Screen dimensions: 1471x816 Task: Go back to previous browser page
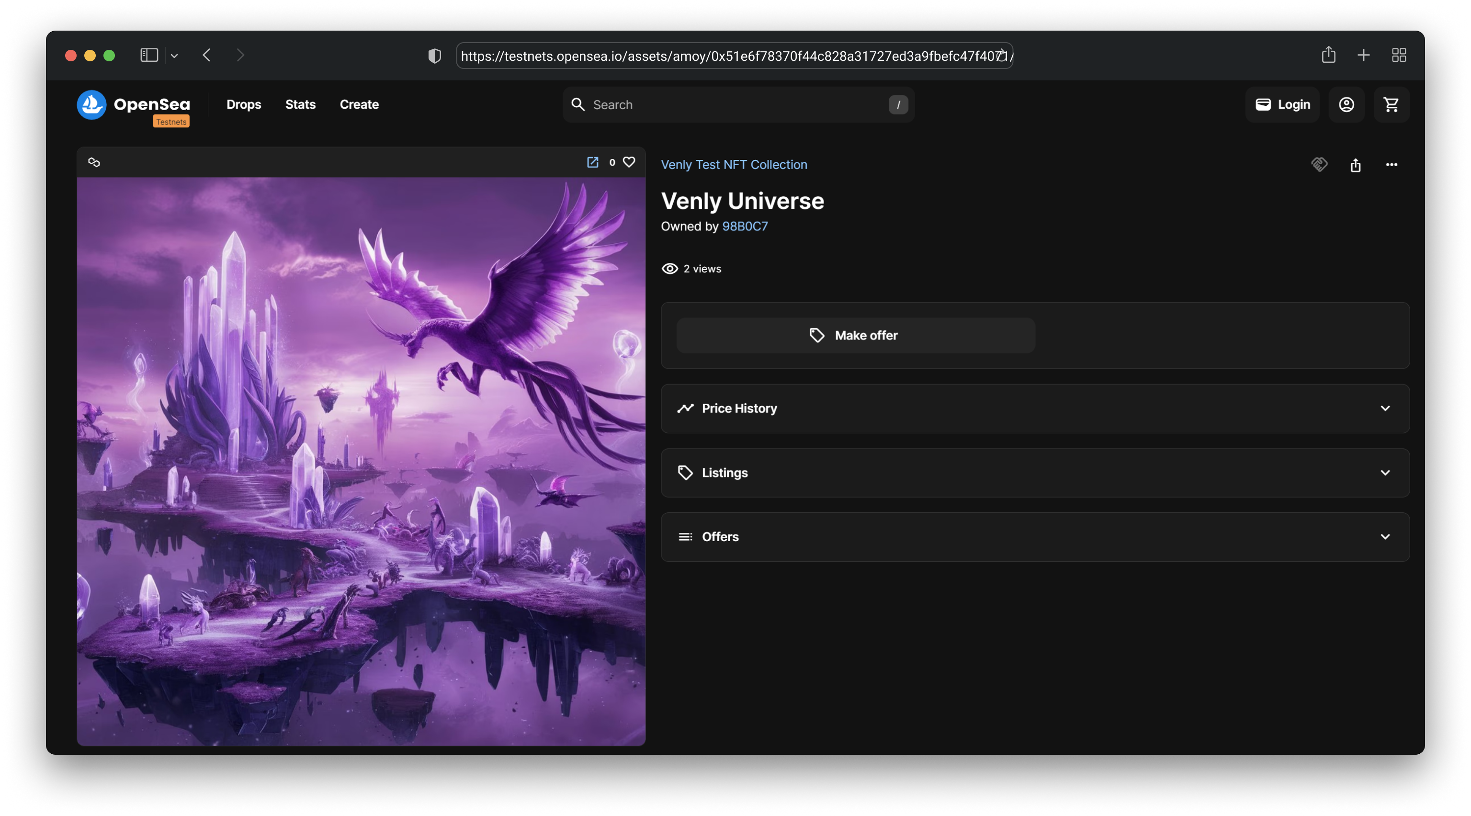207,56
